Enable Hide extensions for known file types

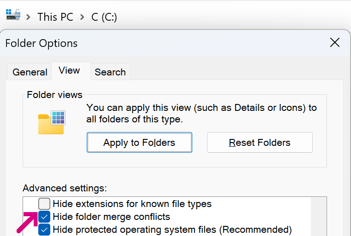pyautogui.click(x=44, y=203)
